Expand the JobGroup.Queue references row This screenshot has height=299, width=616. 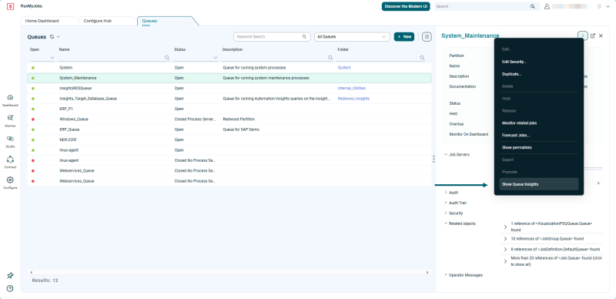coord(505,239)
